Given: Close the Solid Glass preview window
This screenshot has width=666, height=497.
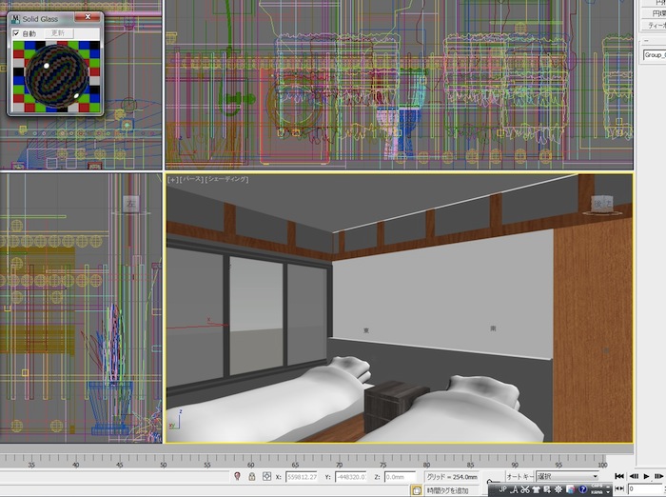Looking at the screenshot, I should pyautogui.click(x=89, y=16).
